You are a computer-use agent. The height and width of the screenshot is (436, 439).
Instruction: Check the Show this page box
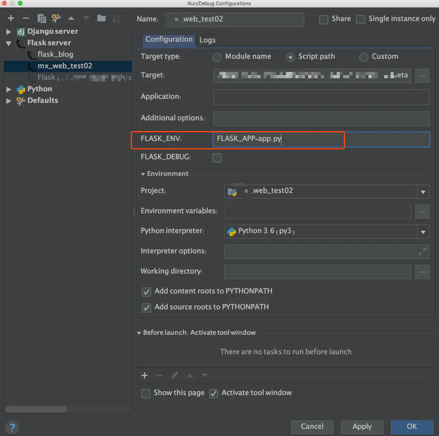(x=146, y=394)
